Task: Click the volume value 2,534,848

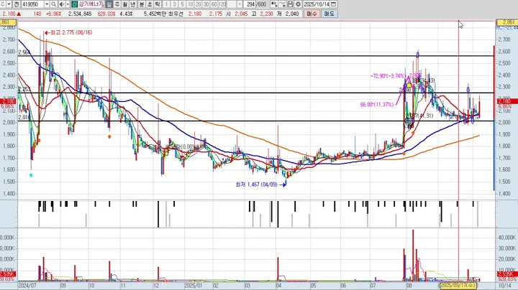Action: (80, 14)
